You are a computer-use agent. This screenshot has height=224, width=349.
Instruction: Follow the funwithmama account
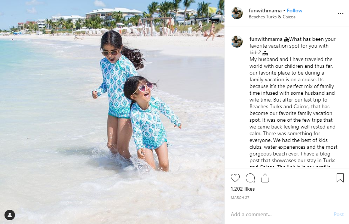[294, 10]
